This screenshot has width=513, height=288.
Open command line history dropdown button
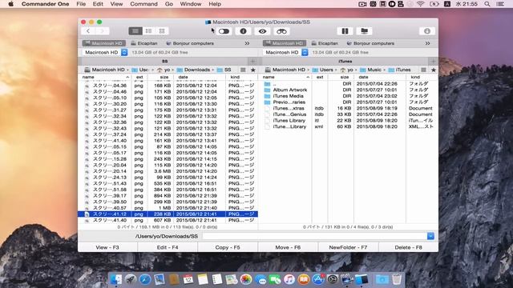point(430,236)
